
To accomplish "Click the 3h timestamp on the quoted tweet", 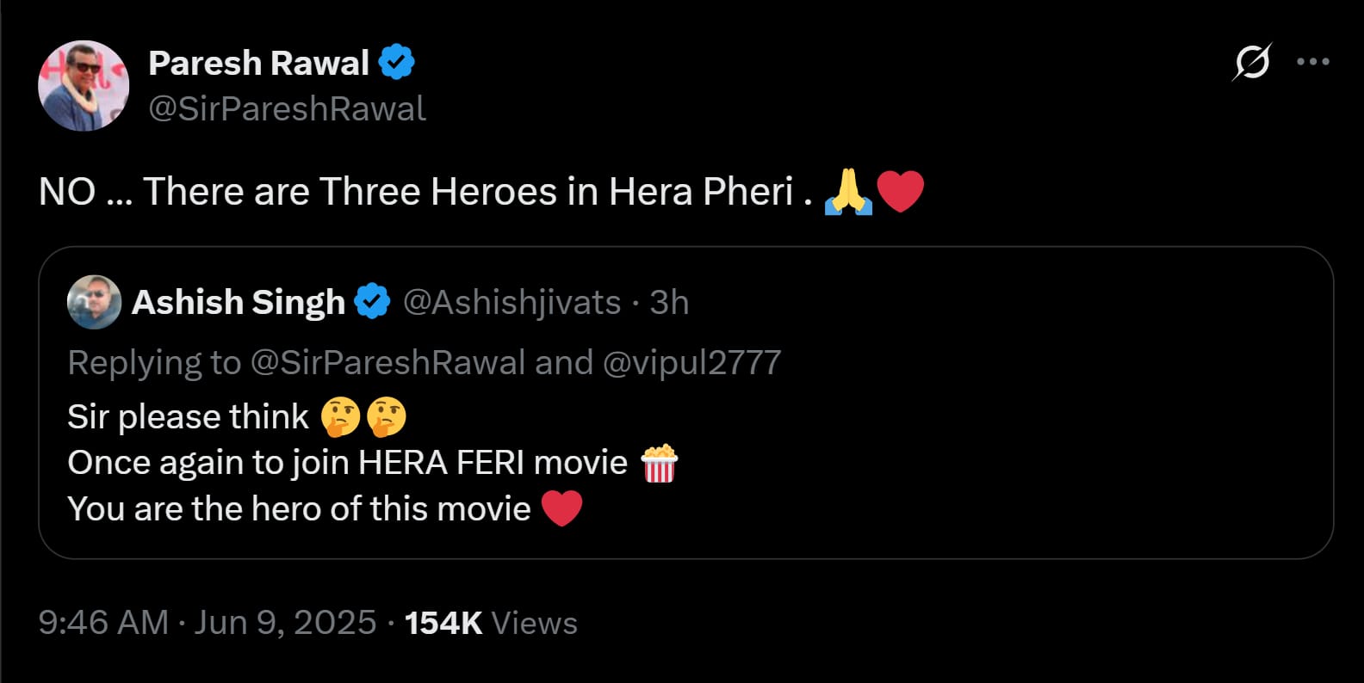I will tap(669, 303).
